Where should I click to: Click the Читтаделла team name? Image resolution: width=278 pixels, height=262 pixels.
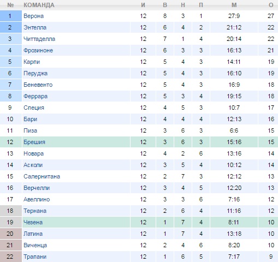point(39,39)
